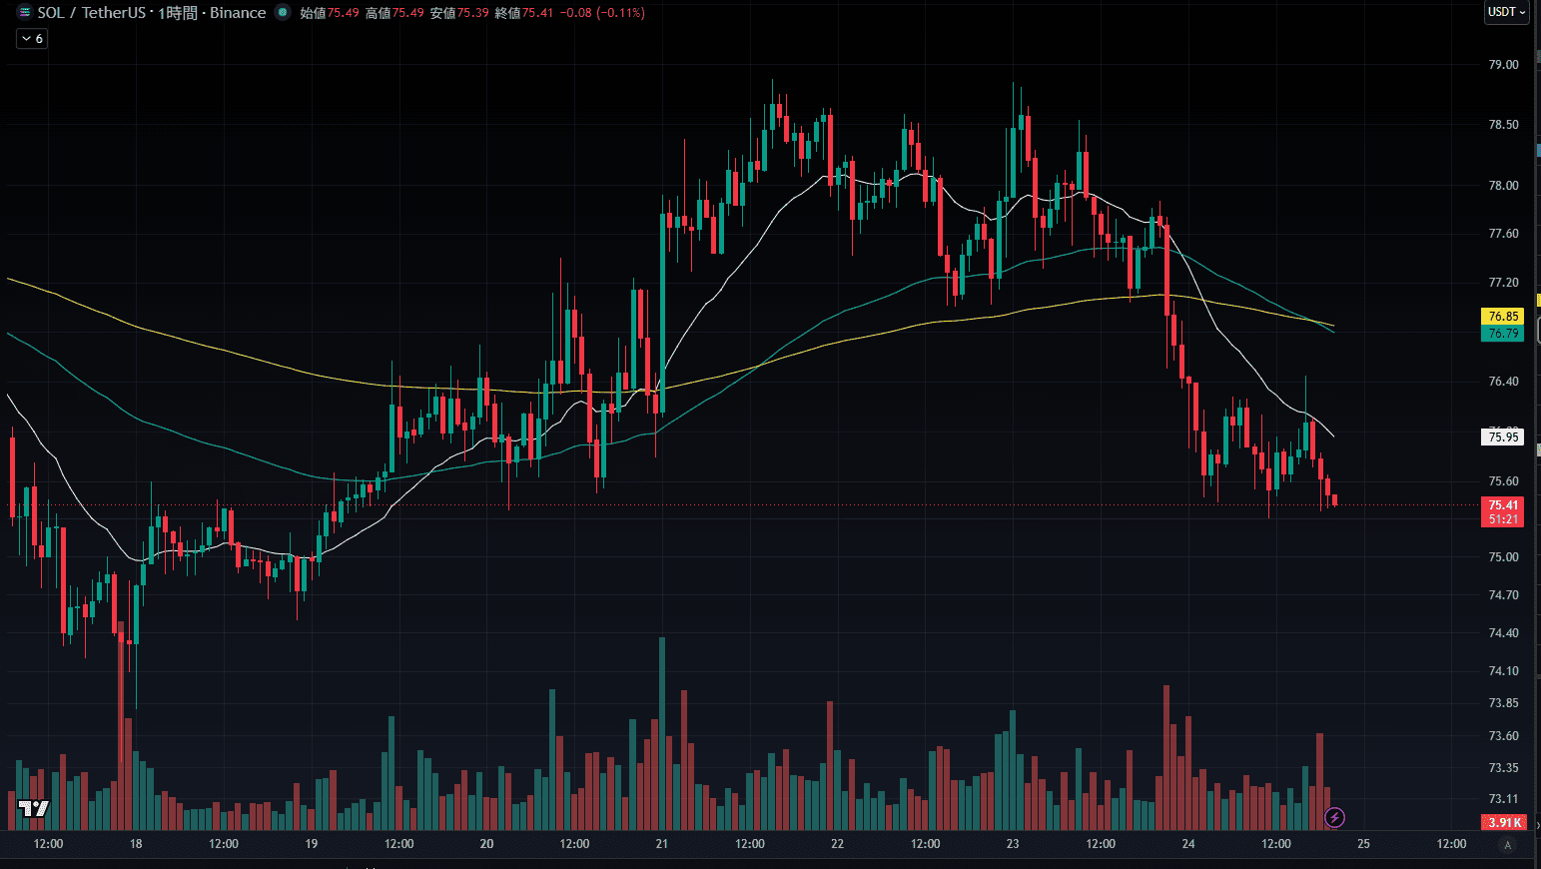Click date 21 on the time axis
This screenshot has height=869, width=1541.
[x=662, y=844]
